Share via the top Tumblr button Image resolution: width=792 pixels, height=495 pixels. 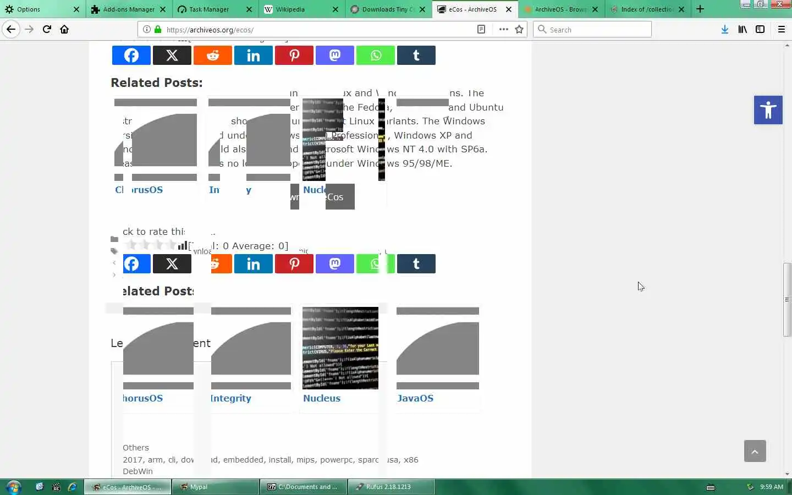click(x=416, y=55)
